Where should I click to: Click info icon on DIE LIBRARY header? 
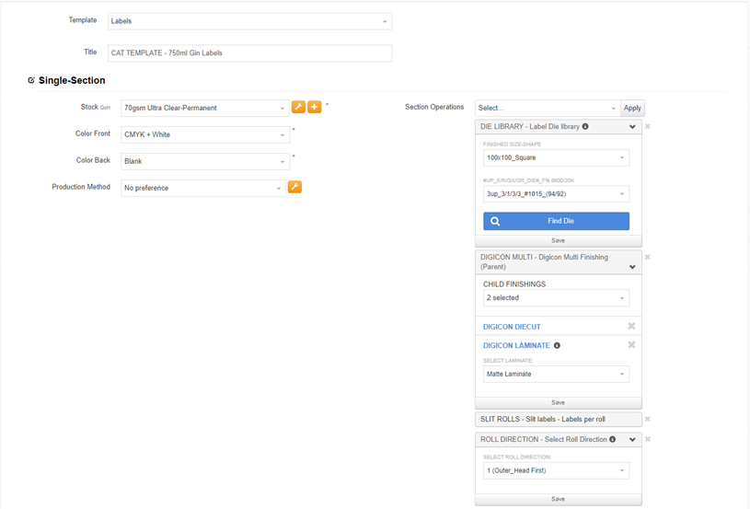click(x=585, y=127)
